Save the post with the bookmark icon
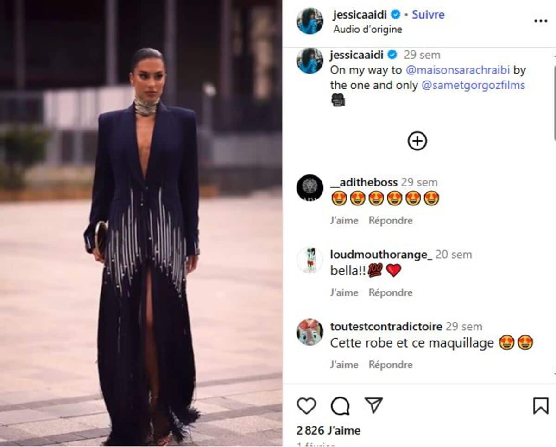The height and width of the screenshot is (447, 556). (x=540, y=406)
